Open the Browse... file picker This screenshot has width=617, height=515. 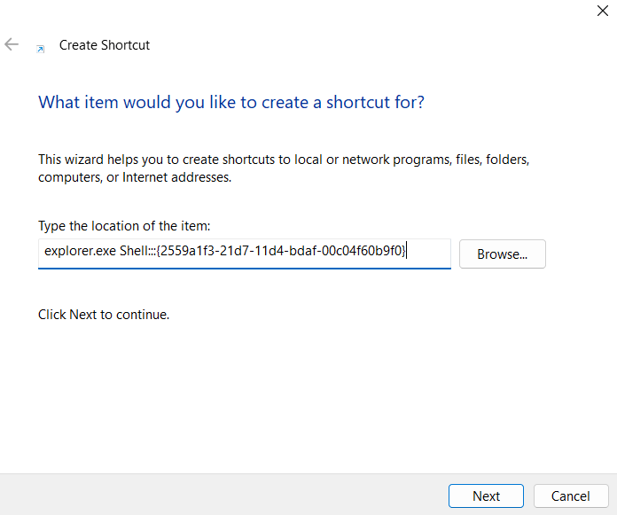(502, 254)
